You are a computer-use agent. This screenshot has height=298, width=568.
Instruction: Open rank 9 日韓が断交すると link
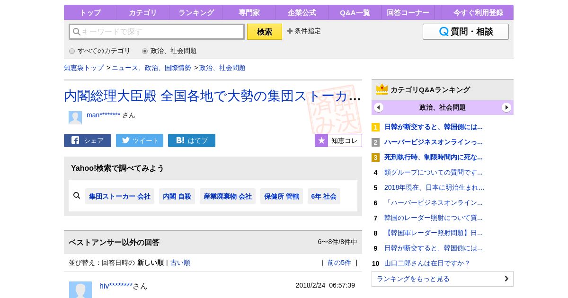point(434,248)
